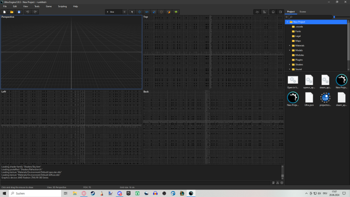Open the Box object type dropdown
The image size is (350, 197).
tap(113, 12)
